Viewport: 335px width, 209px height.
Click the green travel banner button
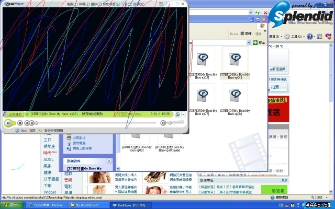point(274,190)
